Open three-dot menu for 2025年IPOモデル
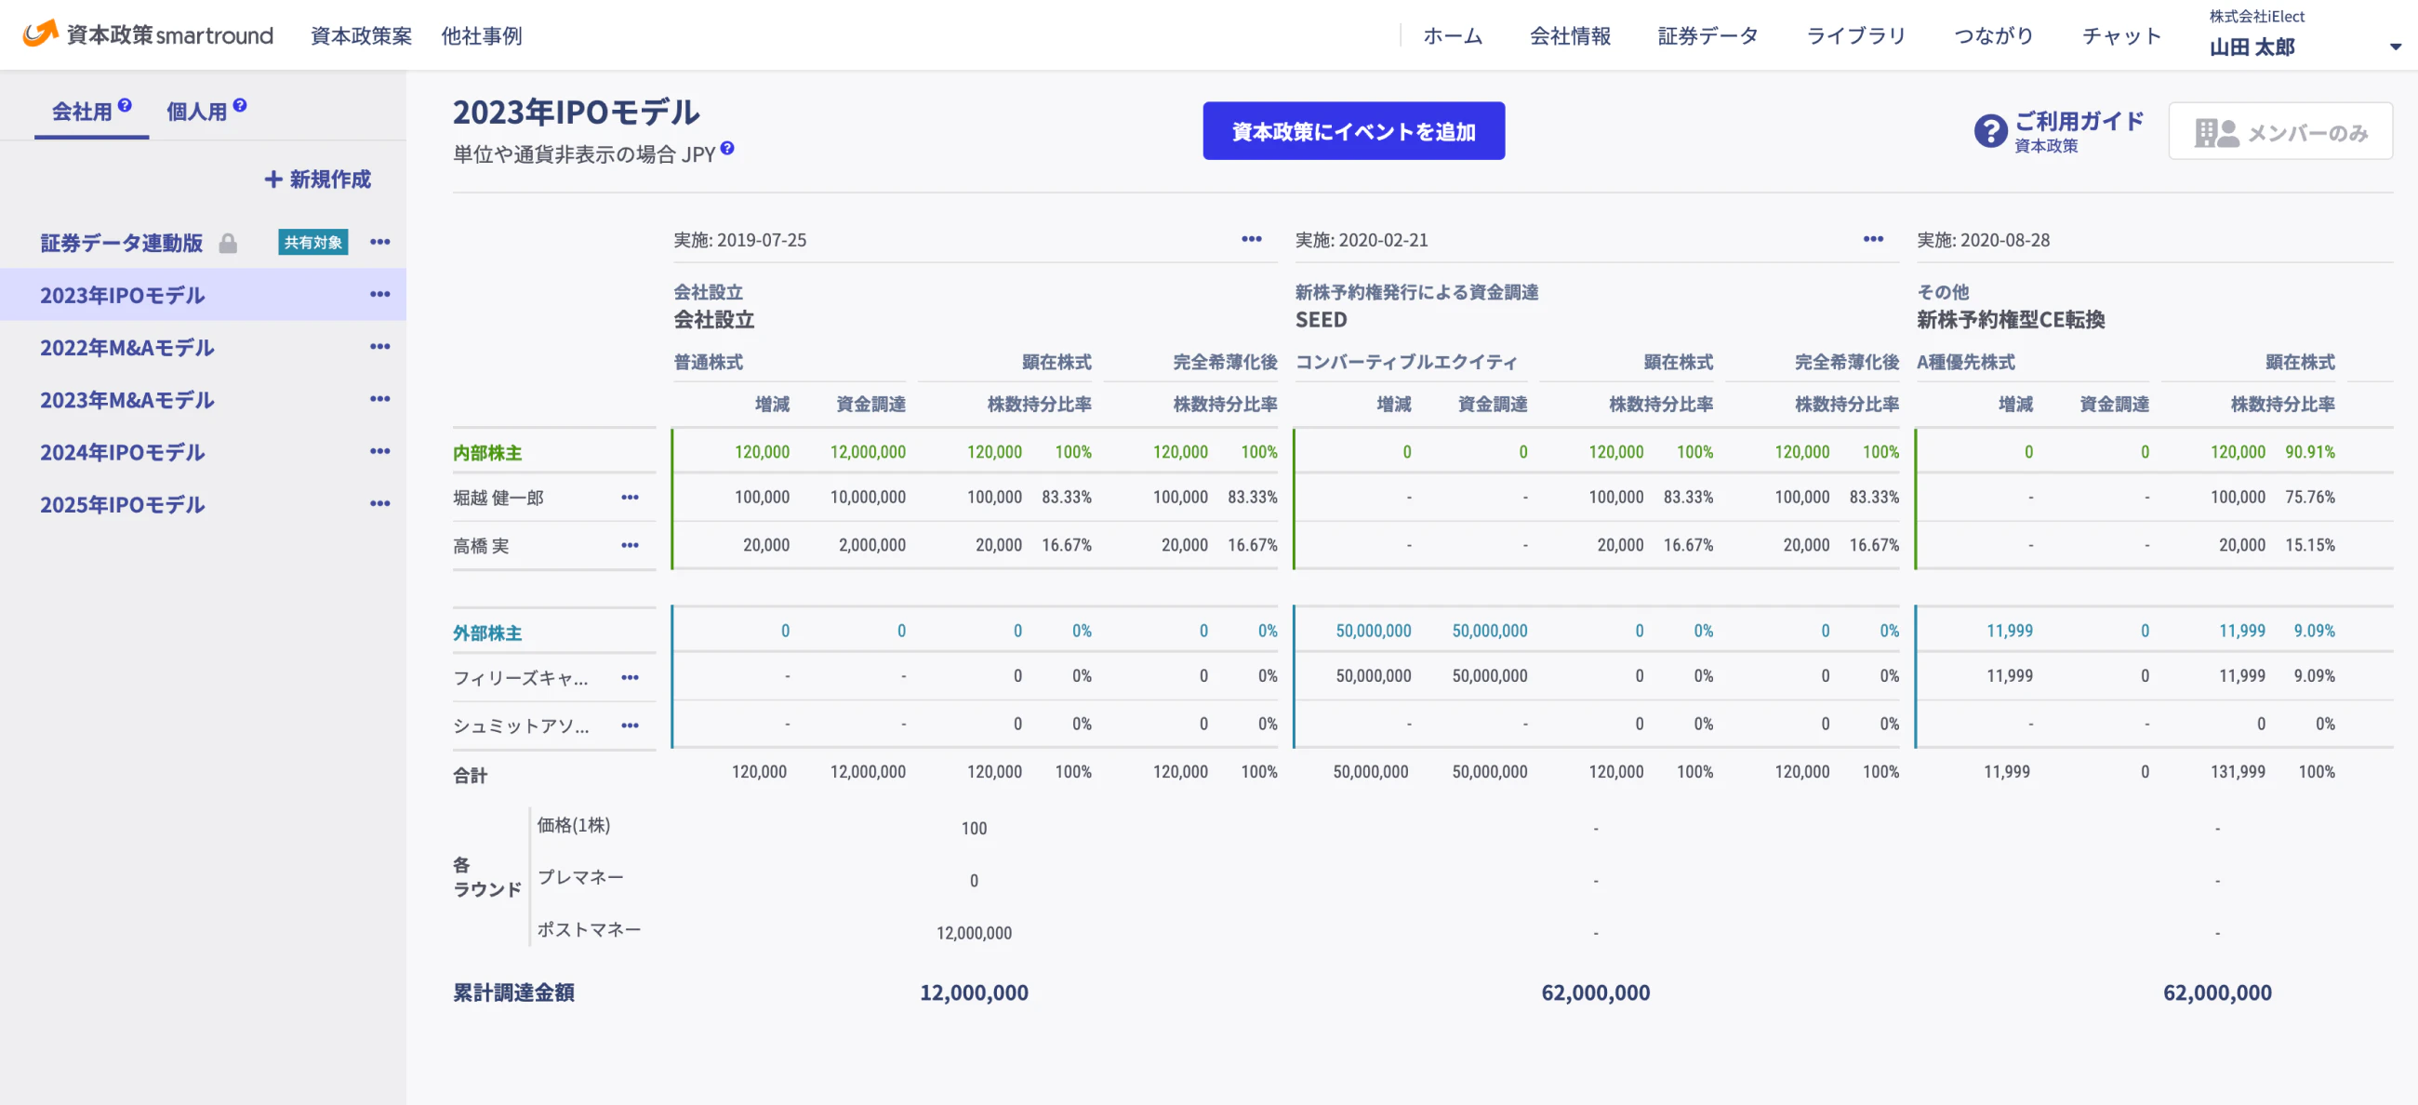 pyautogui.click(x=379, y=504)
